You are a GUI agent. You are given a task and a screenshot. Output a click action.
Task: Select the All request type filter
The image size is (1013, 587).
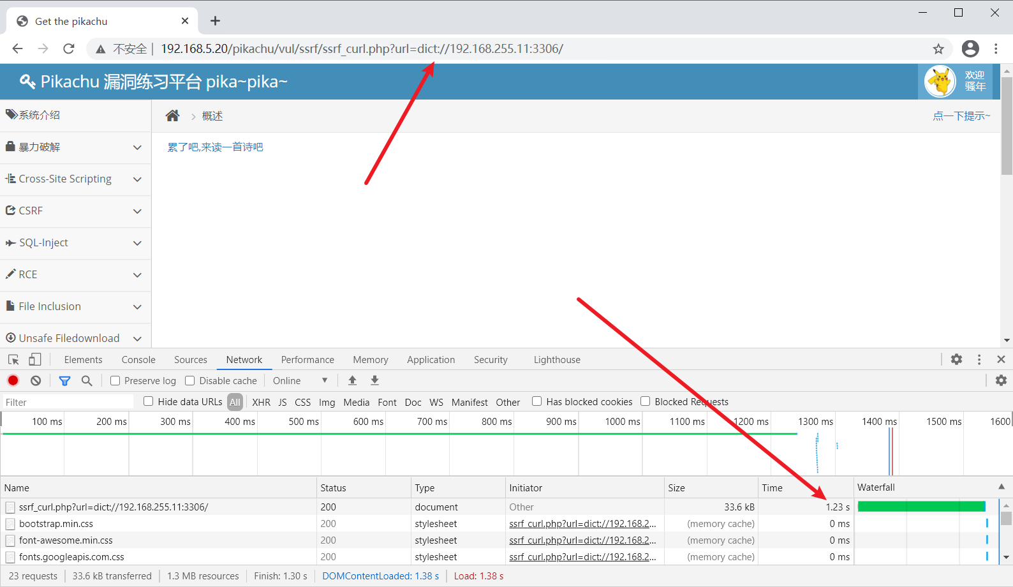(235, 402)
